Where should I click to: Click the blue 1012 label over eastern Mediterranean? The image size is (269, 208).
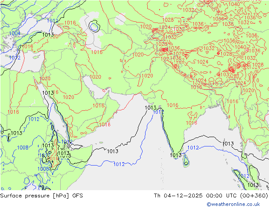(x=15, y=58)
